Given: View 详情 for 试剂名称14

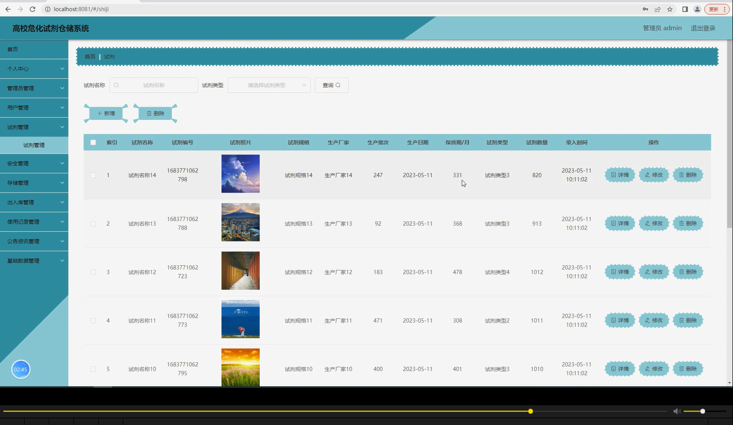Looking at the screenshot, I should 620,175.
